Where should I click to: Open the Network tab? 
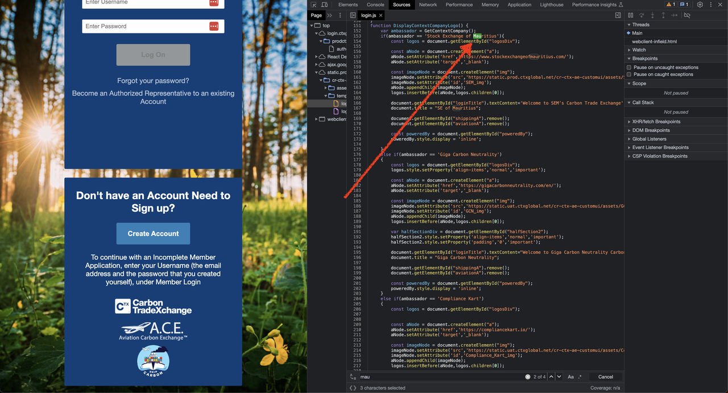tap(428, 5)
